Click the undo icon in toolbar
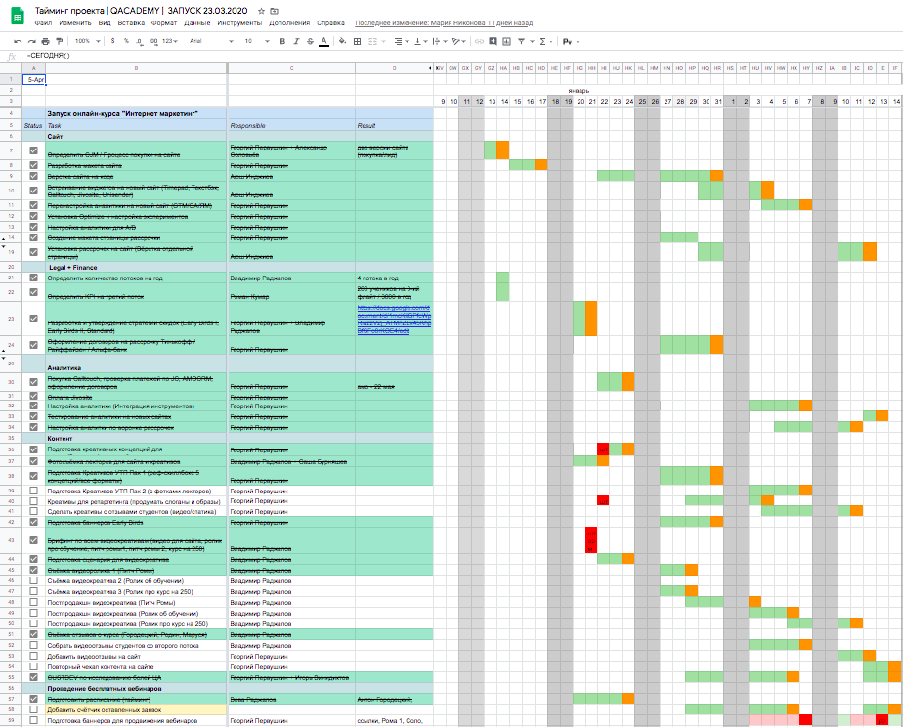903x727 pixels. pyautogui.click(x=18, y=41)
